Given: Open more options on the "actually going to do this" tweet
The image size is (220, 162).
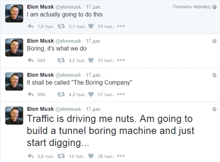Looking at the screenshot, I should click(x=121, y=26).
